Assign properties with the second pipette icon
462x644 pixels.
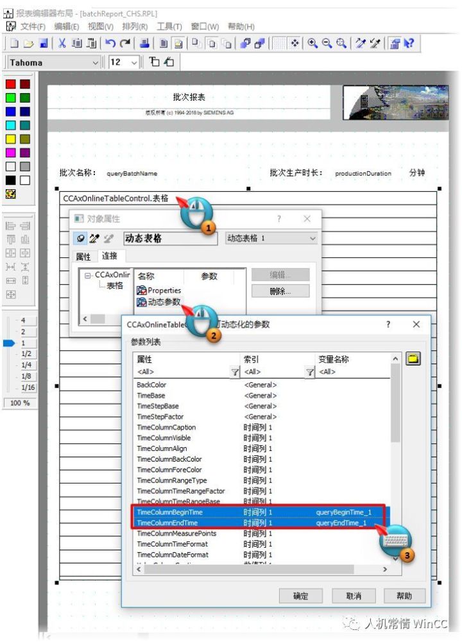point(375,43)
